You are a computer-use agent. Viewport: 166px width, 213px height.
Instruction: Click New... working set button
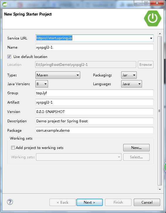[x=136, y=148]
